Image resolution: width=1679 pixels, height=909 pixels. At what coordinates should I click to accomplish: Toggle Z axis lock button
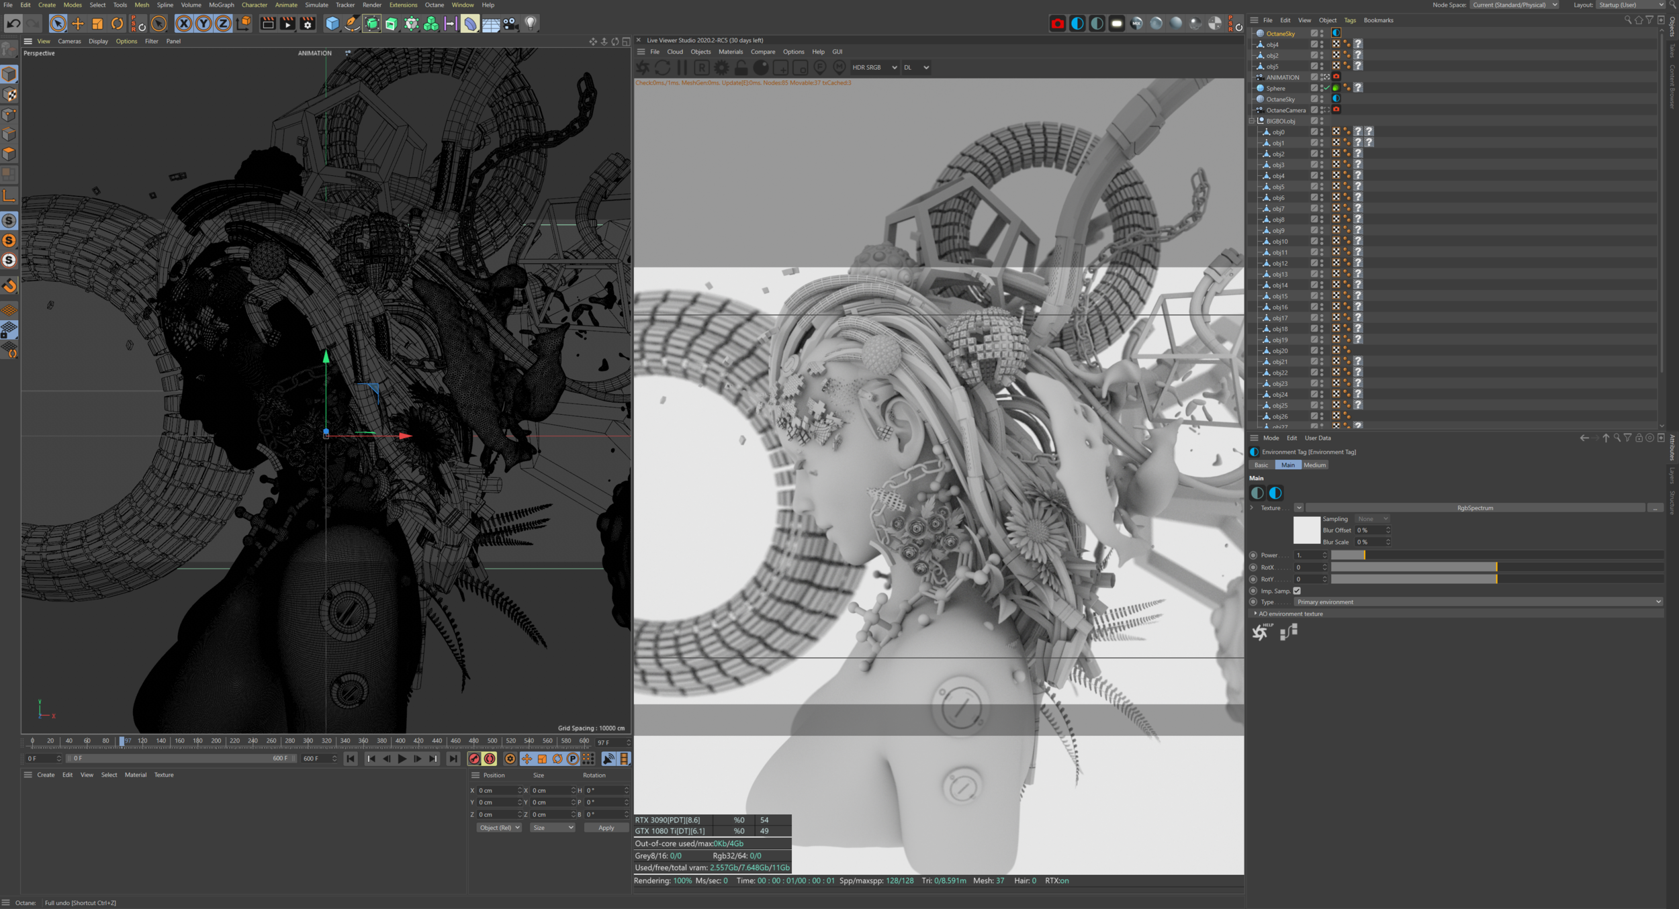click(223, 24)
